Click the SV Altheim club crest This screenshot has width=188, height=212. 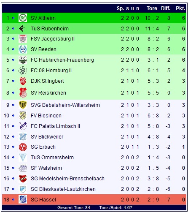click(x=23, y=18)
